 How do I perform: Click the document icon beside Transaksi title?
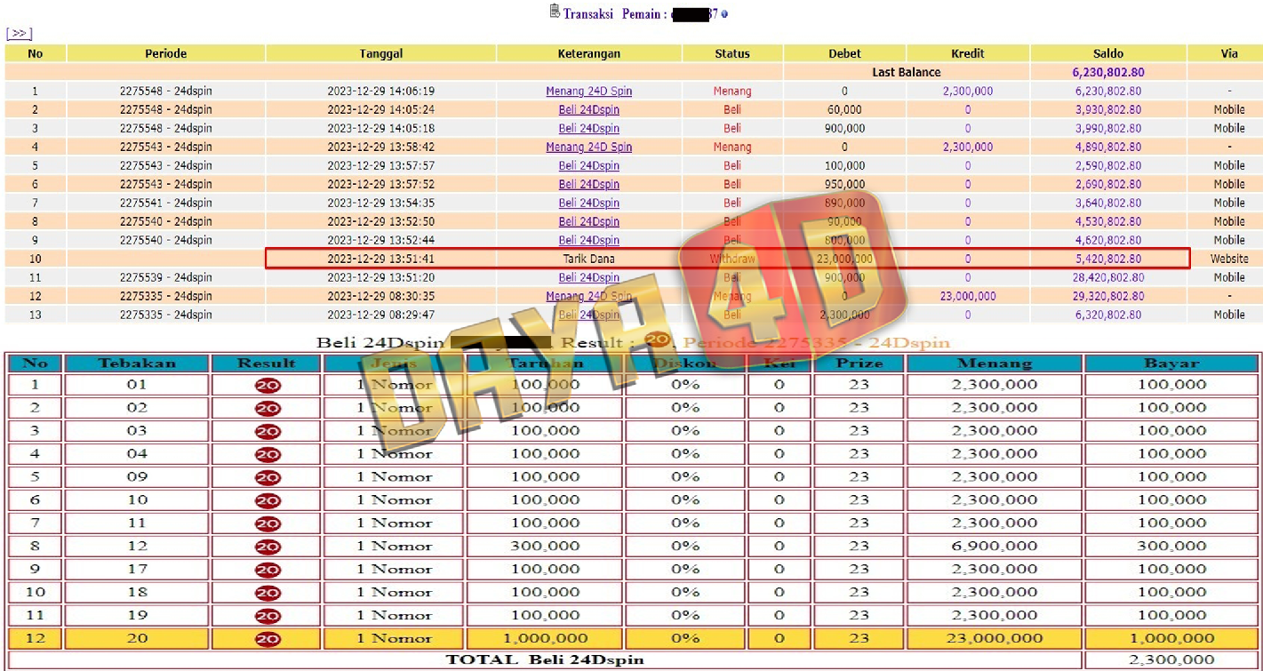[x=555, y=12]
